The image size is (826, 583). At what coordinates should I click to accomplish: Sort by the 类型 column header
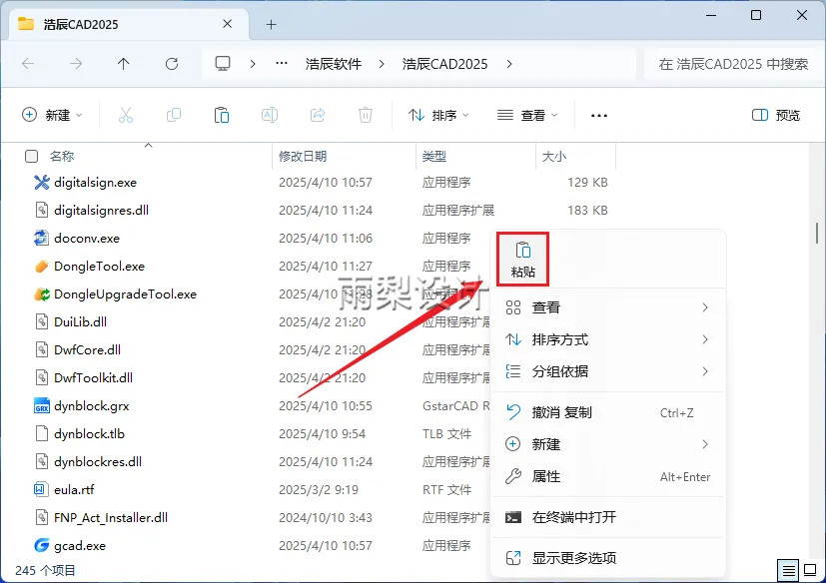click(x=434, y=157)
